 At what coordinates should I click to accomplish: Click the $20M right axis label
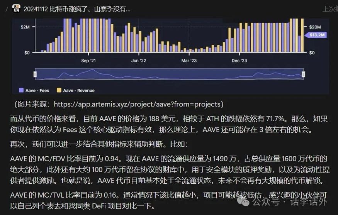(x=315, y=27)
